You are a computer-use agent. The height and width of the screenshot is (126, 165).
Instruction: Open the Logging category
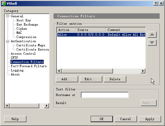pos(17,70)
